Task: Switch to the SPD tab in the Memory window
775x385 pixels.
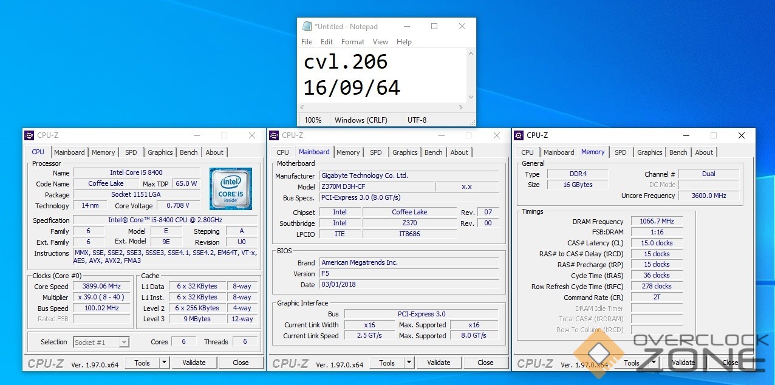Action: tap(620, 152)
